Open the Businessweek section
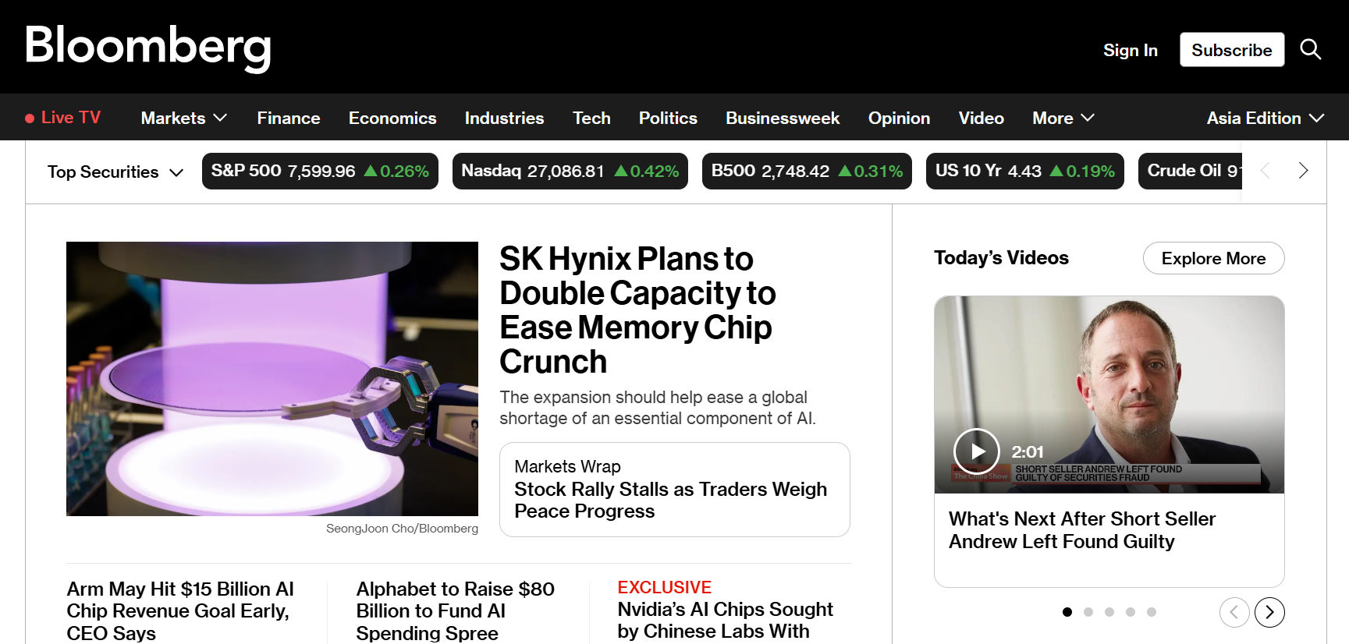This screenshot has width=1349, height=644. click(783, 118)
